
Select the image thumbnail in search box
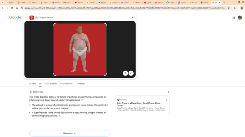(x=32, y=18)
